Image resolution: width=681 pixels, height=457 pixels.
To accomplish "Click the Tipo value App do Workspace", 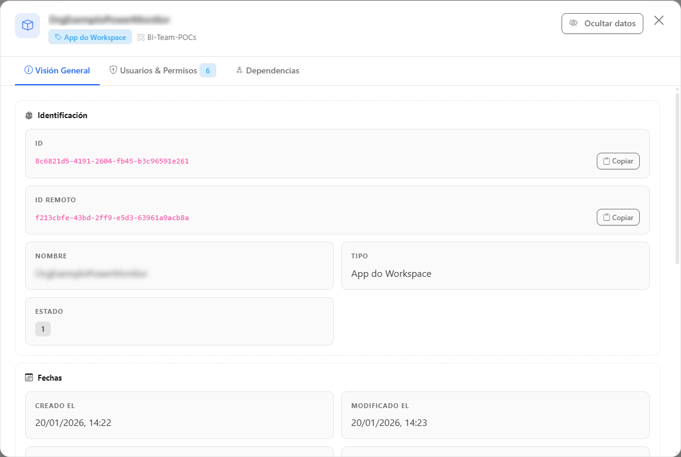I will click(391, 274).
